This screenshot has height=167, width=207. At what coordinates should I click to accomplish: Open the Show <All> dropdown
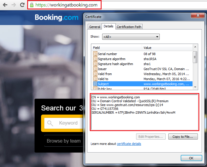(x=131, y=37)
